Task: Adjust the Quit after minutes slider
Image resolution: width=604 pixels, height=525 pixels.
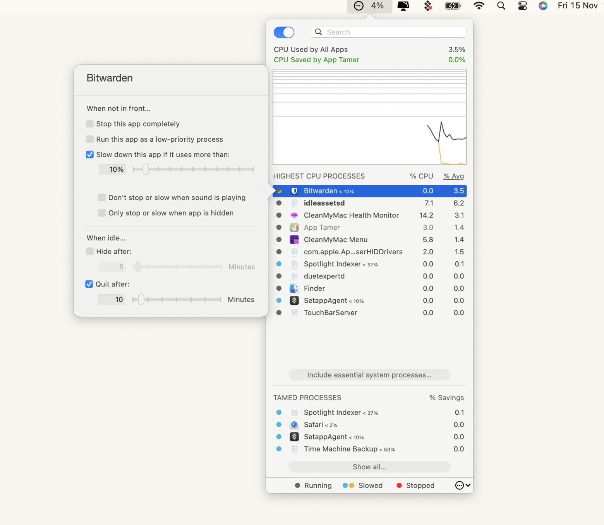Action: tap(141, 299)
